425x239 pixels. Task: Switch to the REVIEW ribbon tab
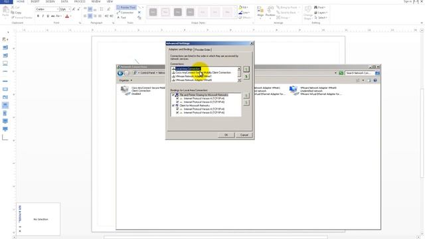tap(96, 1)
